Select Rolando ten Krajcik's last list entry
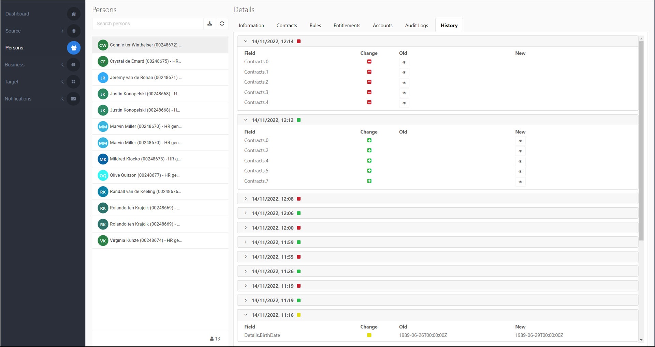 click(160, 224)
